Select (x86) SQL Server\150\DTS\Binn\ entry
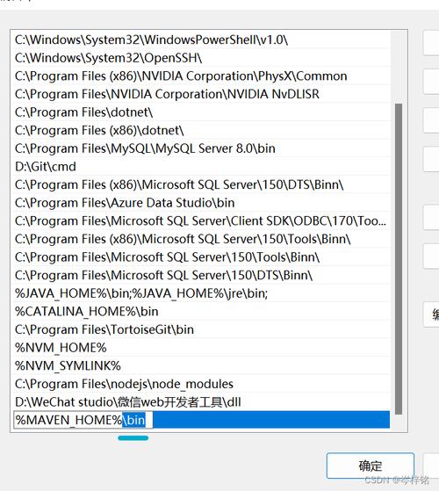439x491 pixels. 202,184
